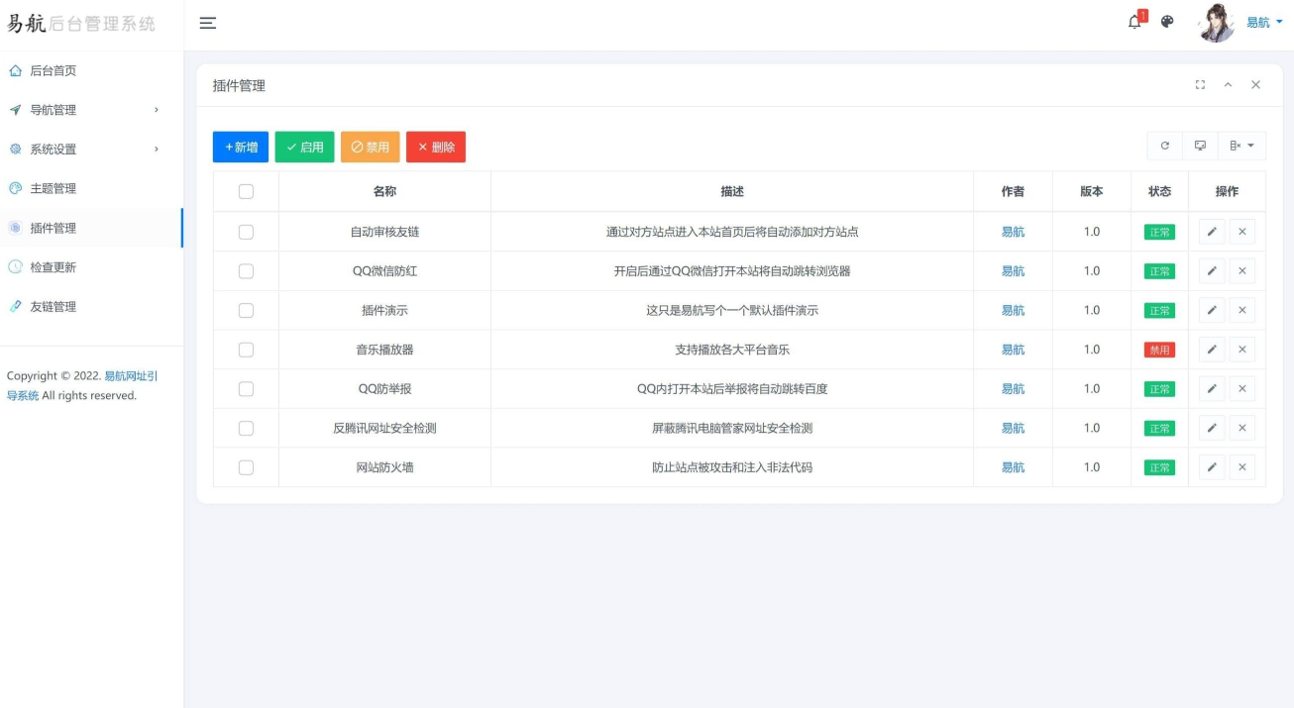Viewport: 1294px width, 708px height.
Task: Select the 防止站点被攻击和注入非法代码 description
Action: [x=732, y=467]
